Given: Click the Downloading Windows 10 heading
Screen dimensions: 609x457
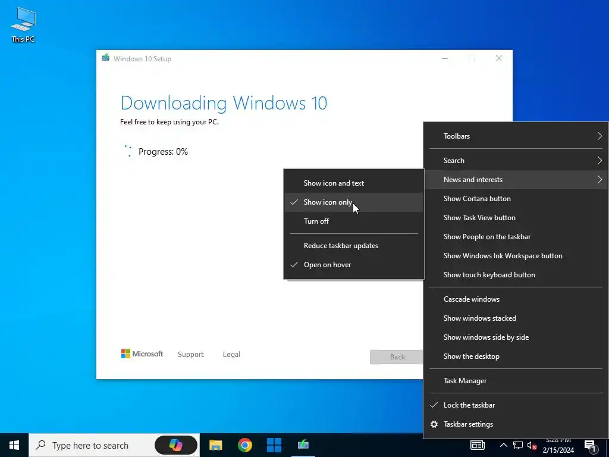Looking at the screenshot, I should pos(224,103).
